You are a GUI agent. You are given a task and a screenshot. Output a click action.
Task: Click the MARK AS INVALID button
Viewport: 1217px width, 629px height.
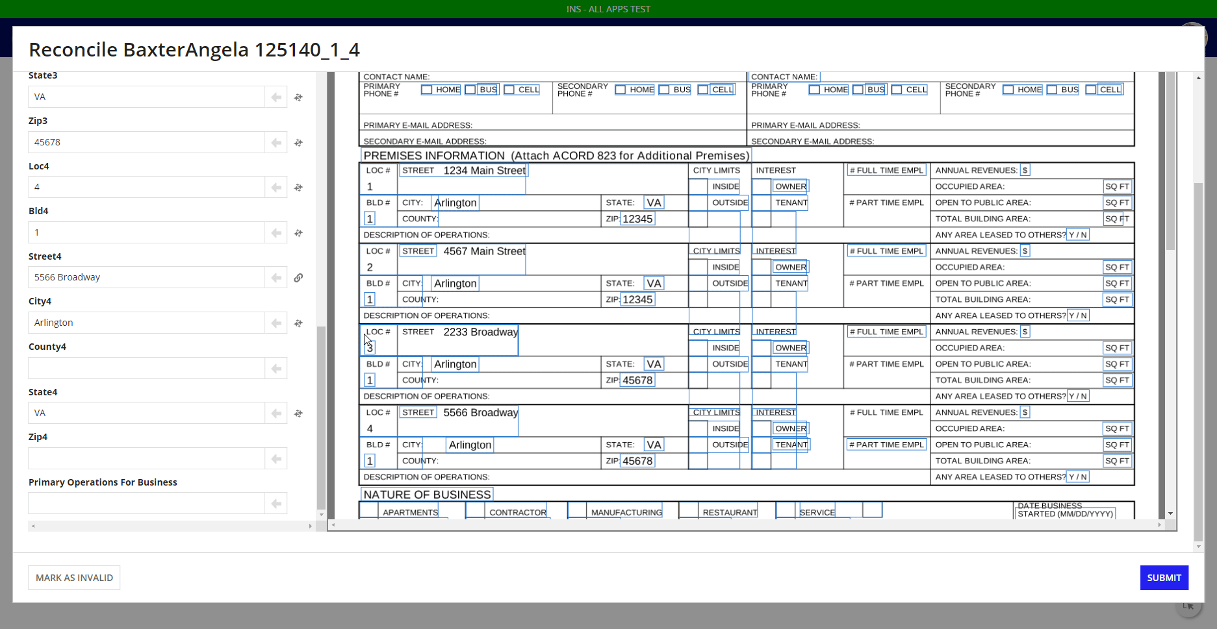[74, 578]
